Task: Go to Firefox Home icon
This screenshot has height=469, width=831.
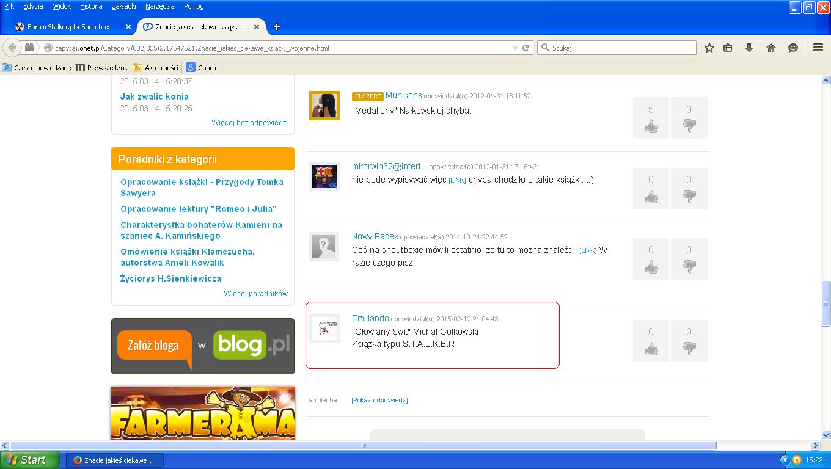Action: coord(771,48)
